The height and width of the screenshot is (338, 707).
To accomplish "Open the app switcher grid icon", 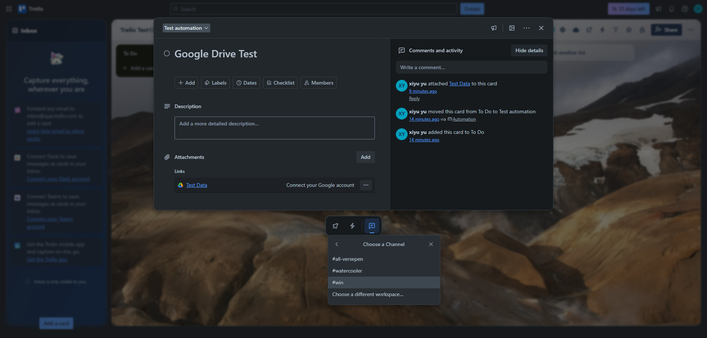I will coord(9,9).
